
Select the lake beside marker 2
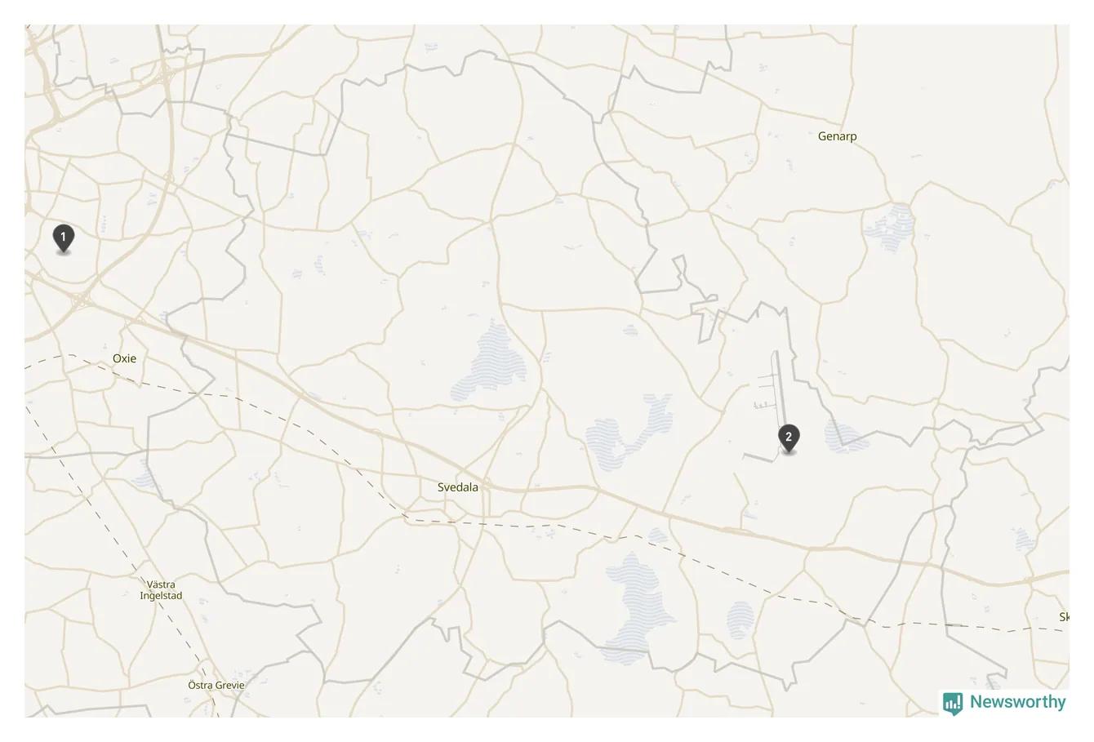pos(846,438)
